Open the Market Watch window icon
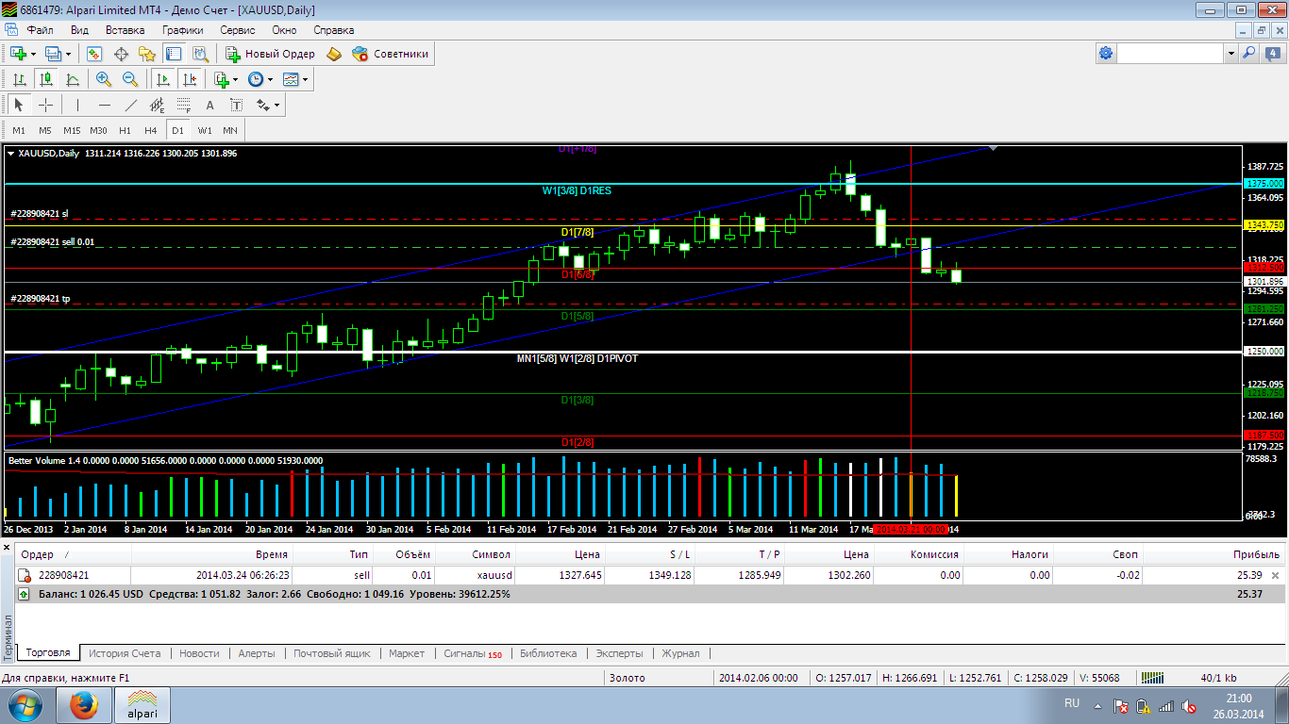 tap(94, 54)
